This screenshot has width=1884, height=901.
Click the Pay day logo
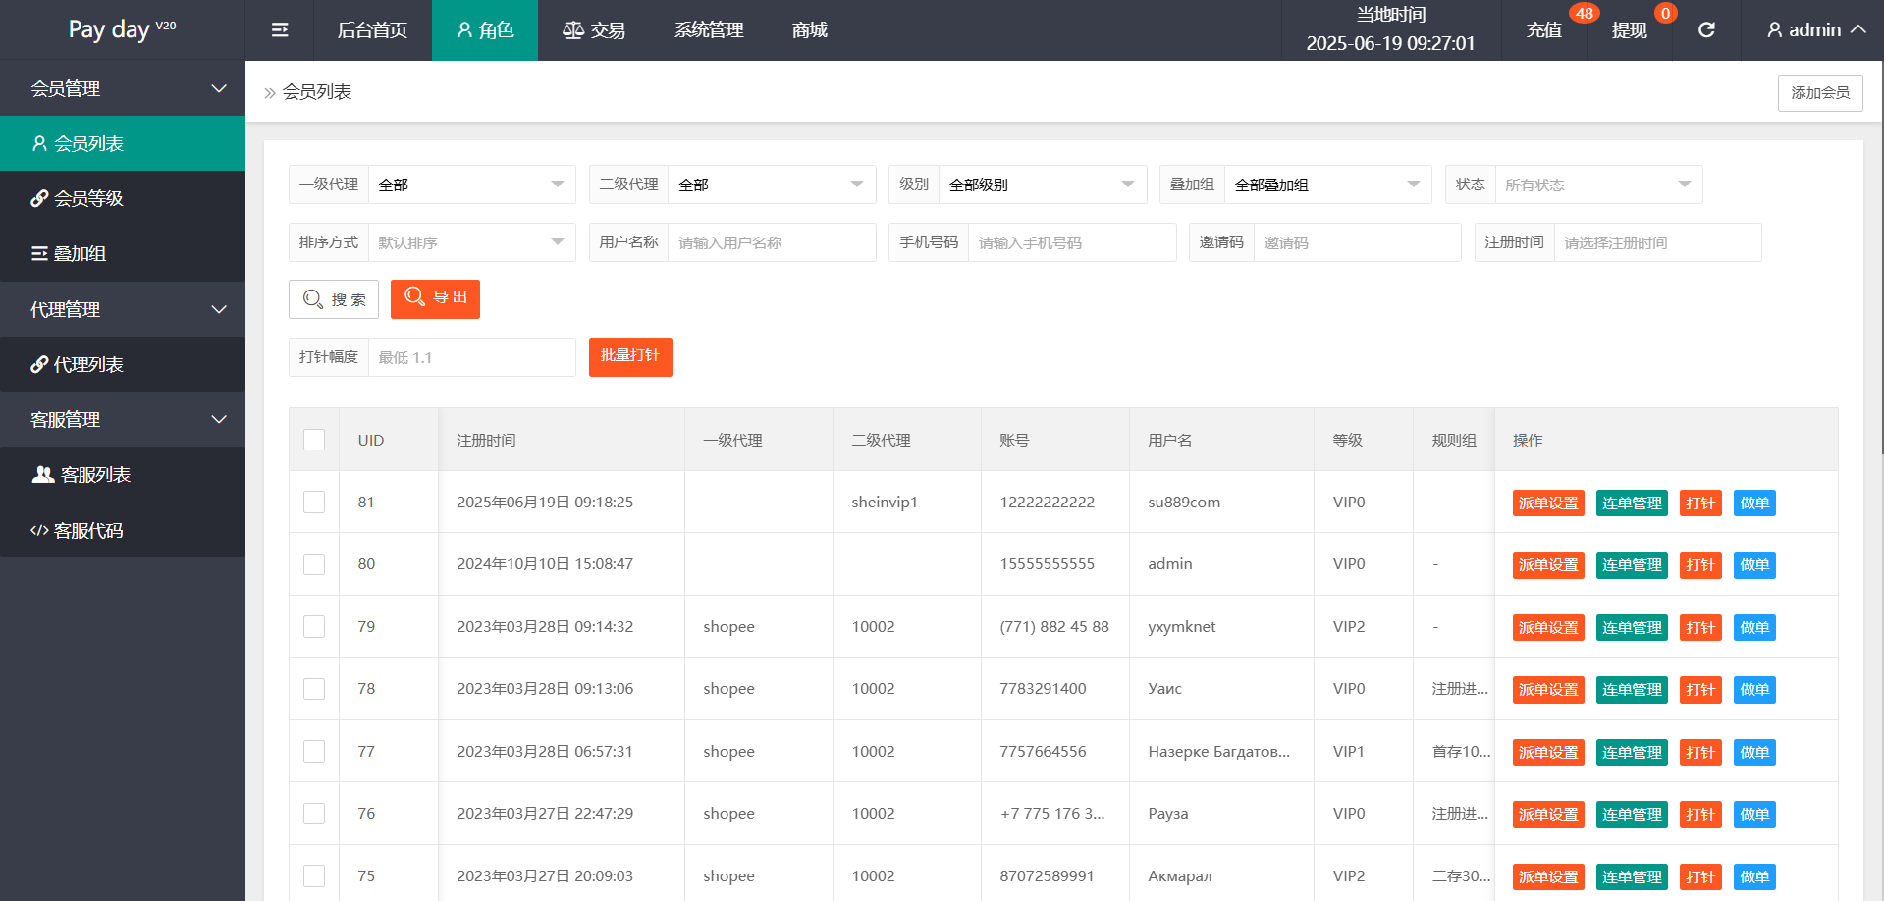click(122, 29)
